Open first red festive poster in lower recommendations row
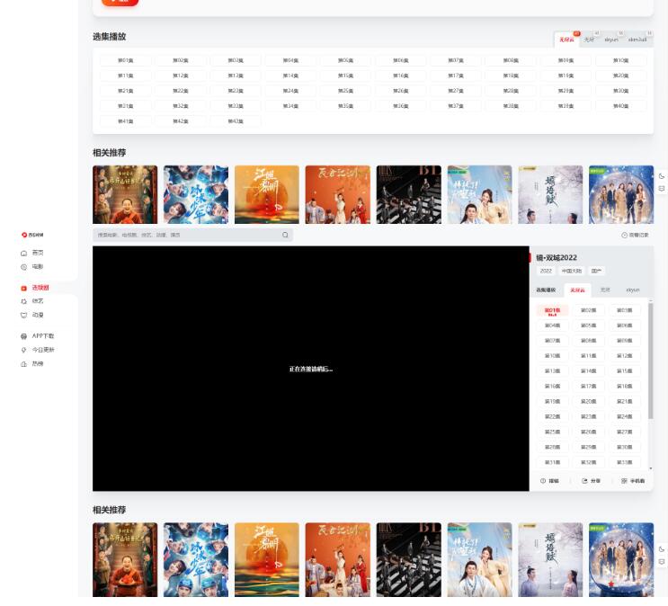Image resolution: width=668 pixels, height=606 pixels. 125,560
